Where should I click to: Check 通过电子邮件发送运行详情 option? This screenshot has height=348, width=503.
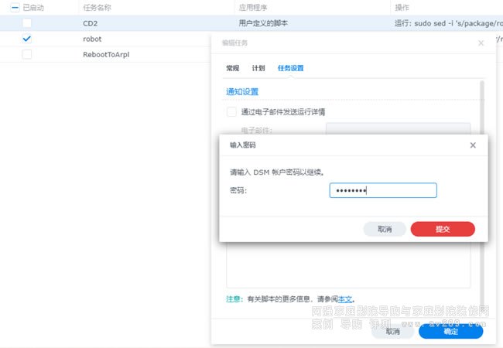tap(231, 112)
